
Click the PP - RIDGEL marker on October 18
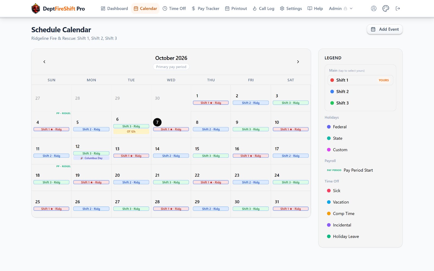pyautogui.click(x=63, y=166)
